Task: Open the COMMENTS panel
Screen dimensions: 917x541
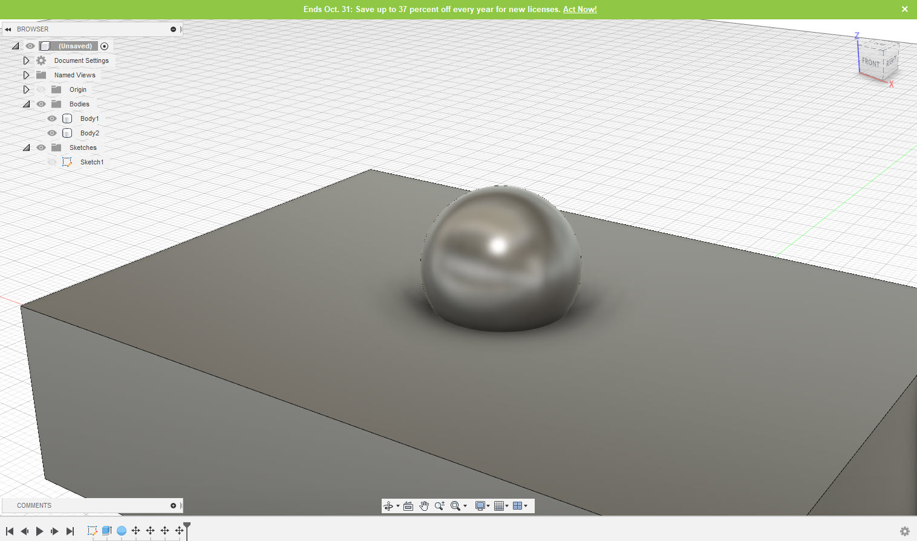Action: pos(34,505)
